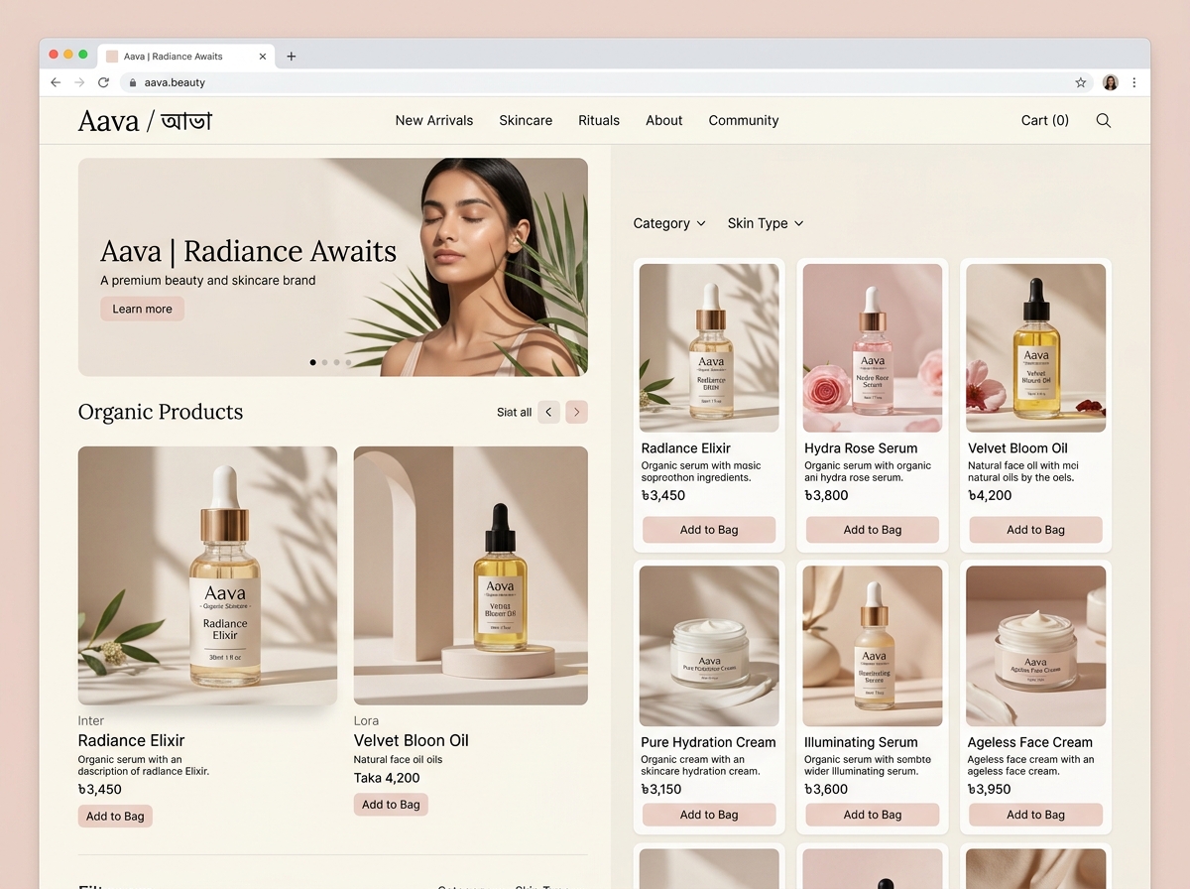Go to next Organic Products with right arrow
The height and width of the screenshot is (889, 1190).
576,412
